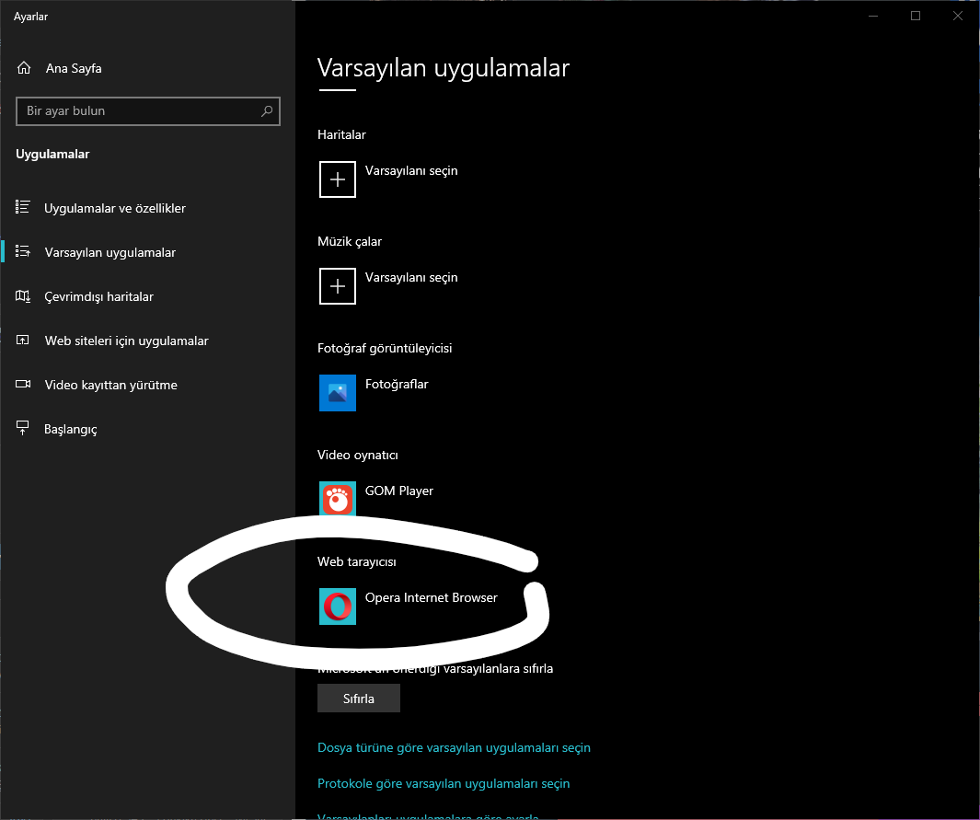Open Başlangıç startup settings
Viewport: 980px width, 820px height.
[71, 430]
